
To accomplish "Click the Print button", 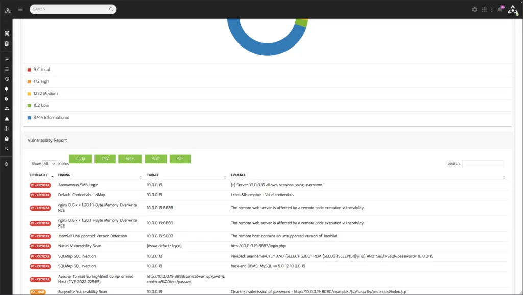I will tap(155, 159).
